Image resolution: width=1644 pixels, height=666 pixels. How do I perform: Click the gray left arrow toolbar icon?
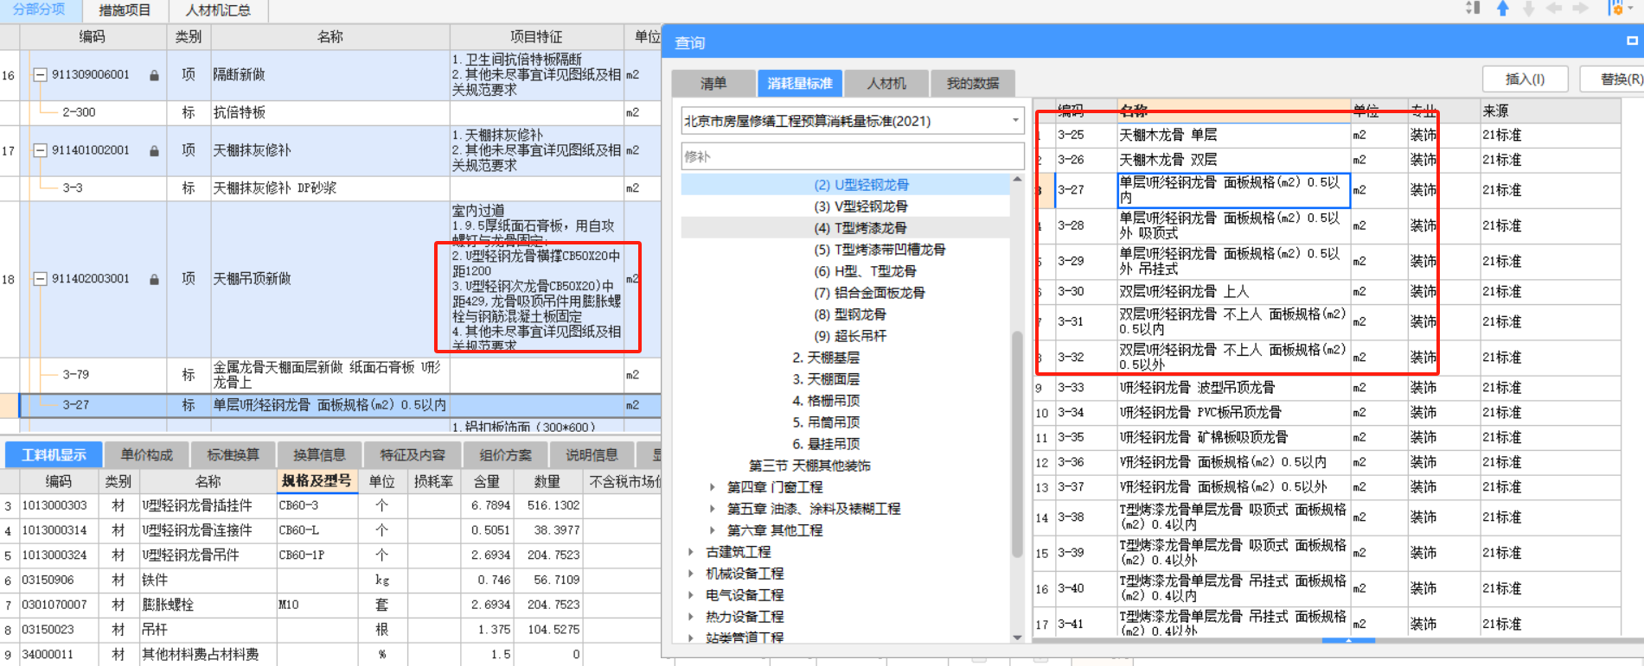tap(1554, 9)
